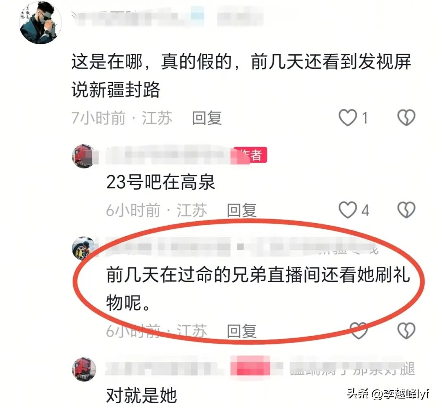439x409 pixels.
Task: Open profile of sunglasses man avatar
Action: (x=40, y=23)
